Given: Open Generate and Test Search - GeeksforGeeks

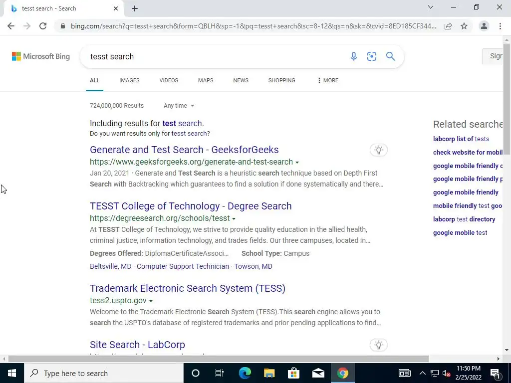Looking at the screenshot, I should (x=184, y=150).
